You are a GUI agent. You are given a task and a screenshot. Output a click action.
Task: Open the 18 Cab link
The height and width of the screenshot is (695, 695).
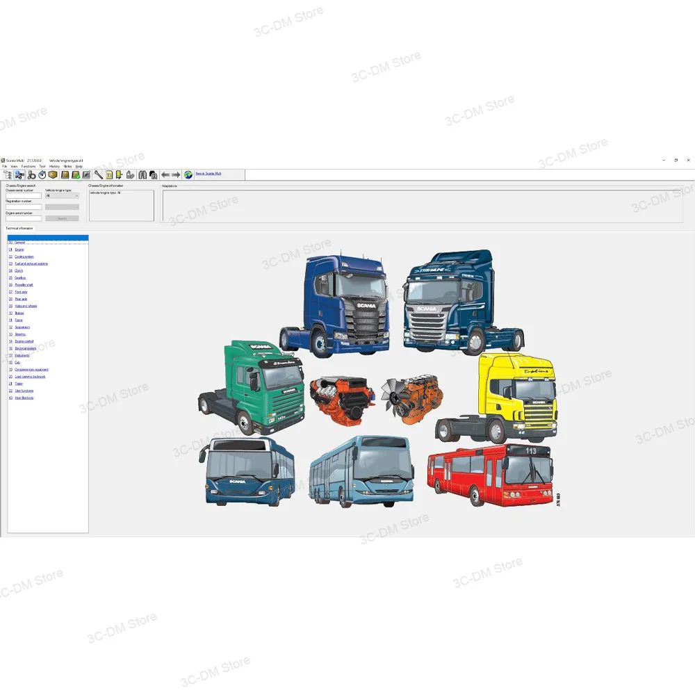tap(15, 363)
